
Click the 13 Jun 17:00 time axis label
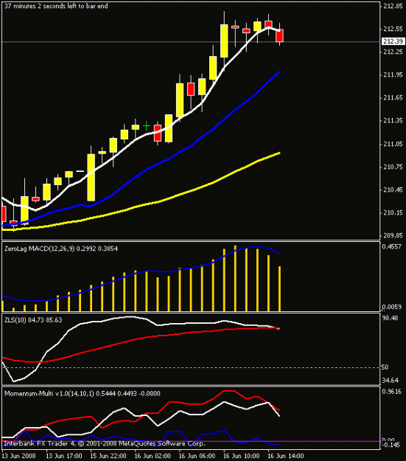tap(64, 456)
